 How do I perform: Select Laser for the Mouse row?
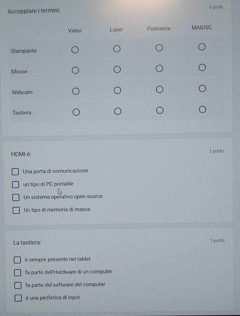(117, 69)
